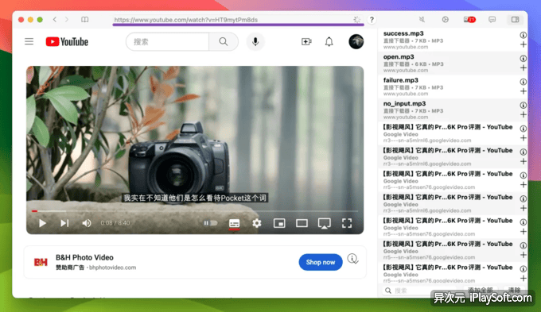
Task: Click the video progress bar
Action: (x=195, y=211)
